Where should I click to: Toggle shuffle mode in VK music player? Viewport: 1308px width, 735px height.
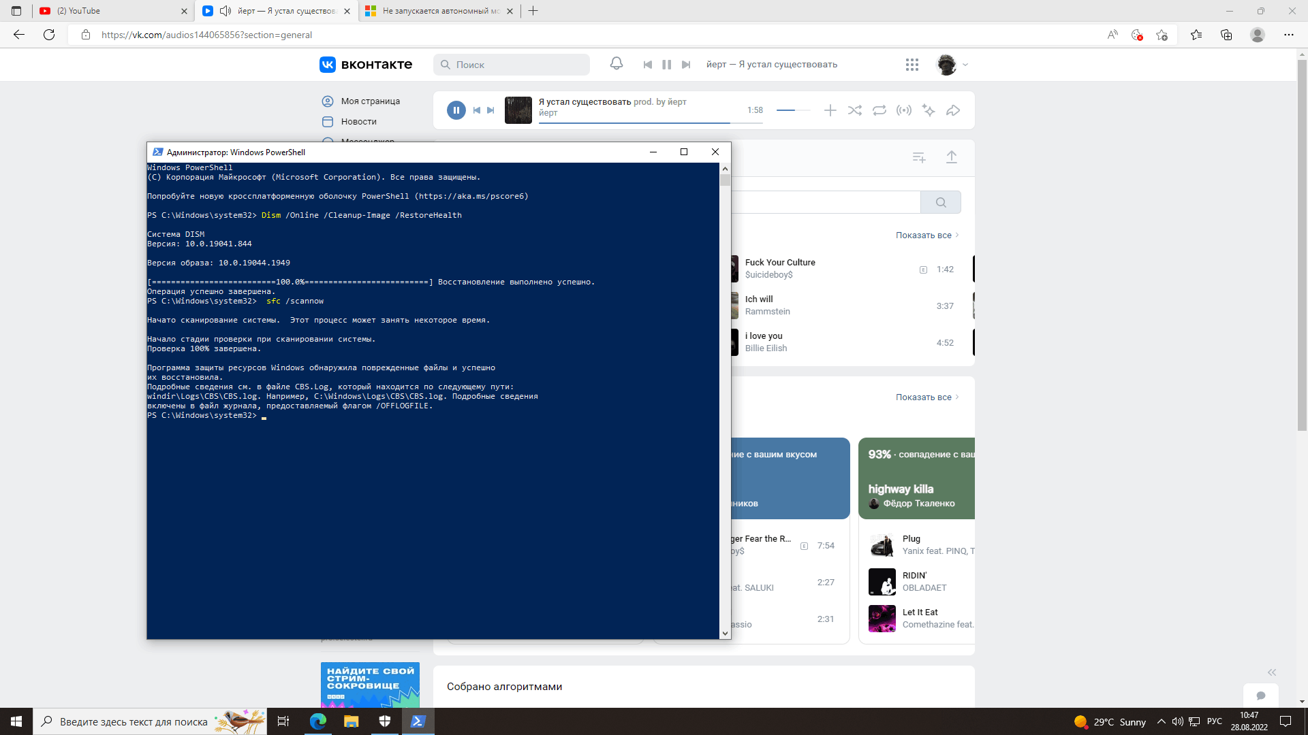point(855,110)
